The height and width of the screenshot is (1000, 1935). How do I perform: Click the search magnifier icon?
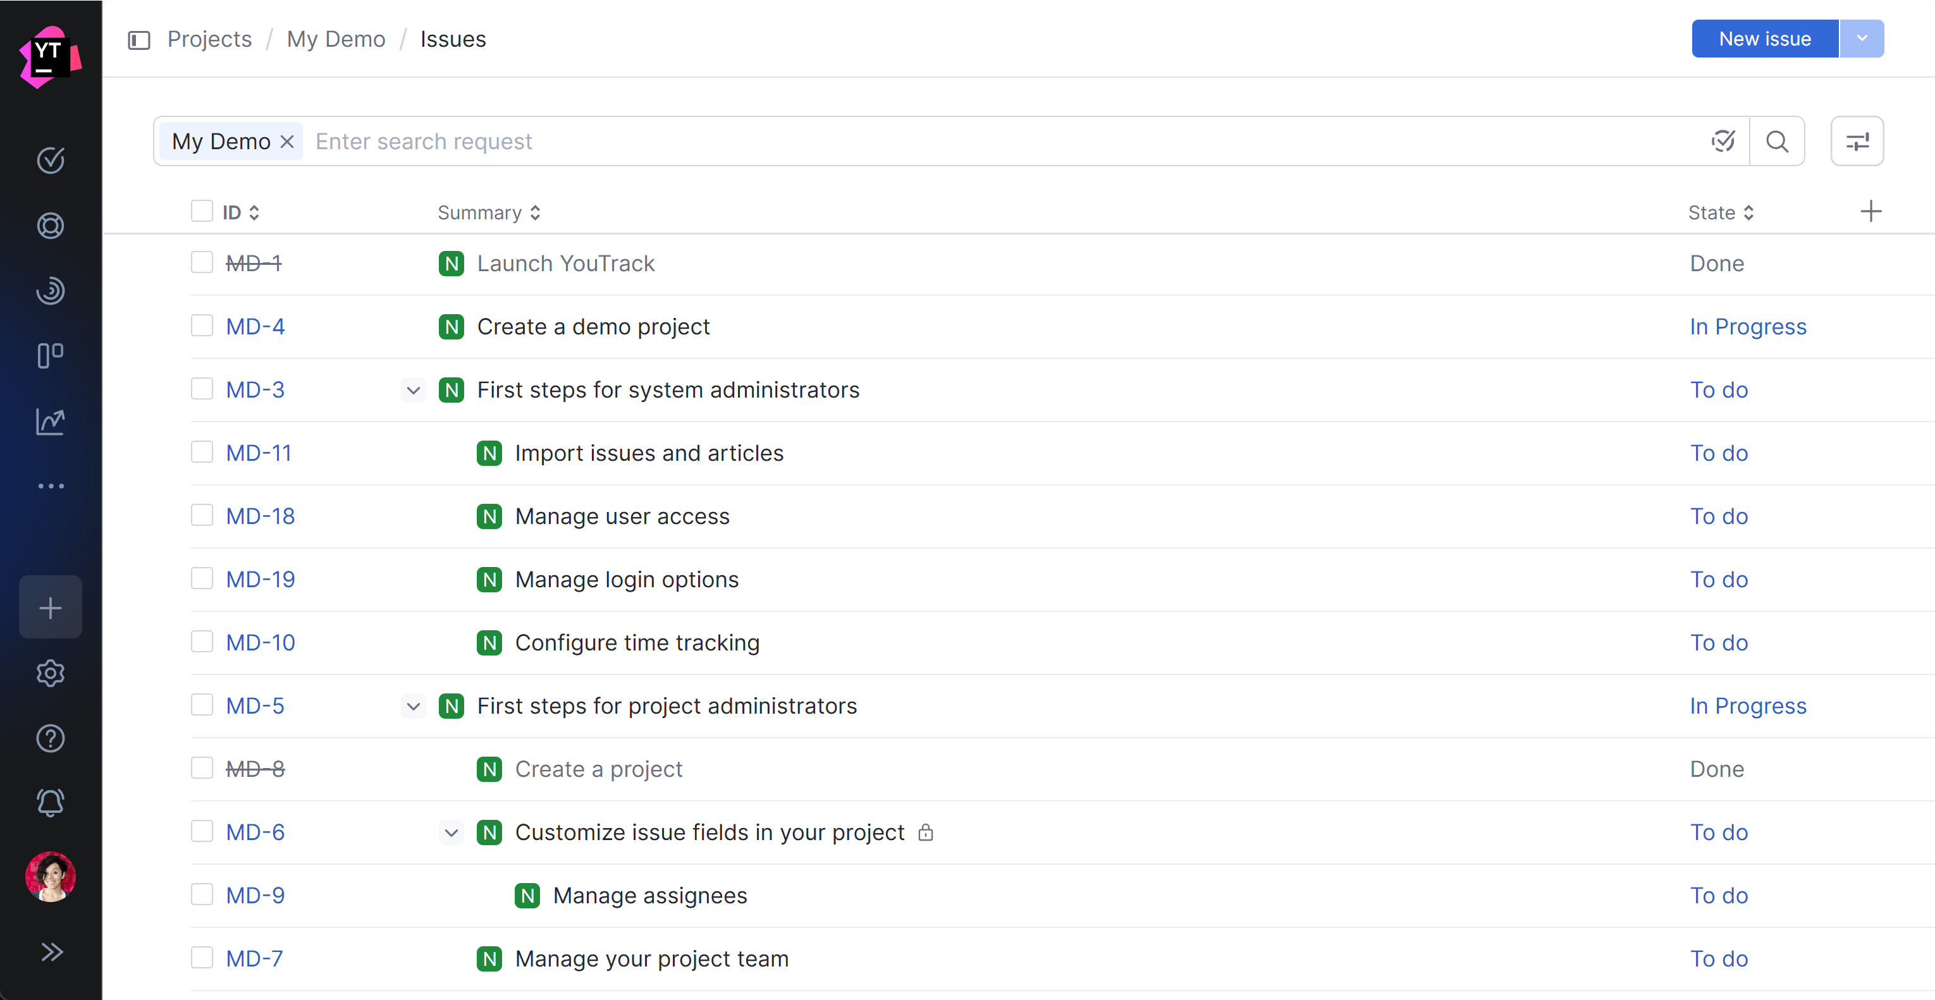(x=1776, y=141)
